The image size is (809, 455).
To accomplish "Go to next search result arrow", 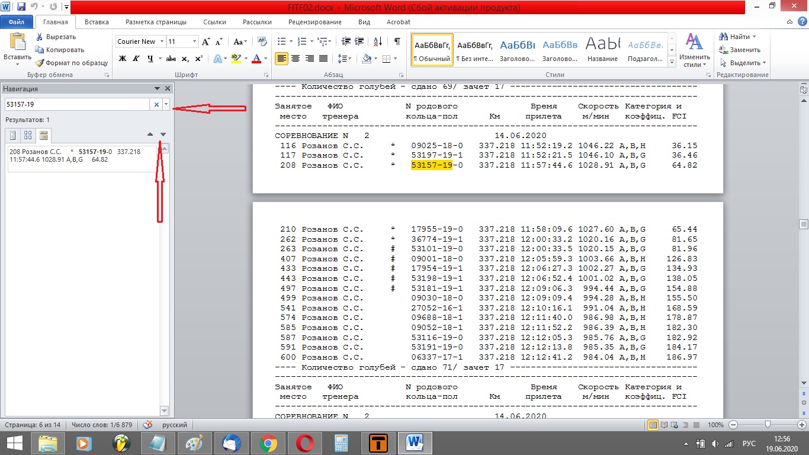I will [163, 134].
